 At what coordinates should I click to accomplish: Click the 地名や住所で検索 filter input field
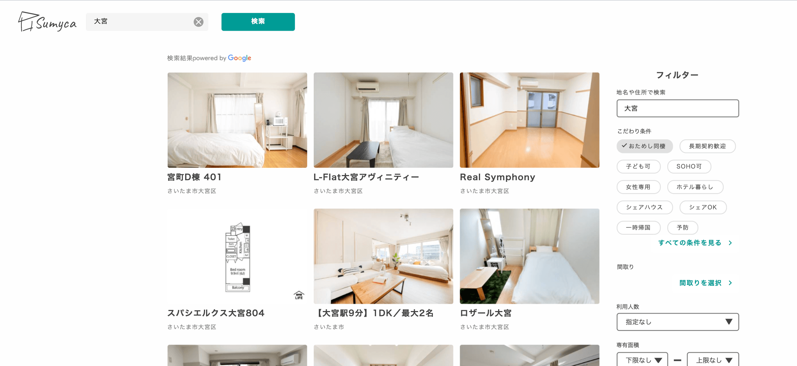(x=677, y=108)
